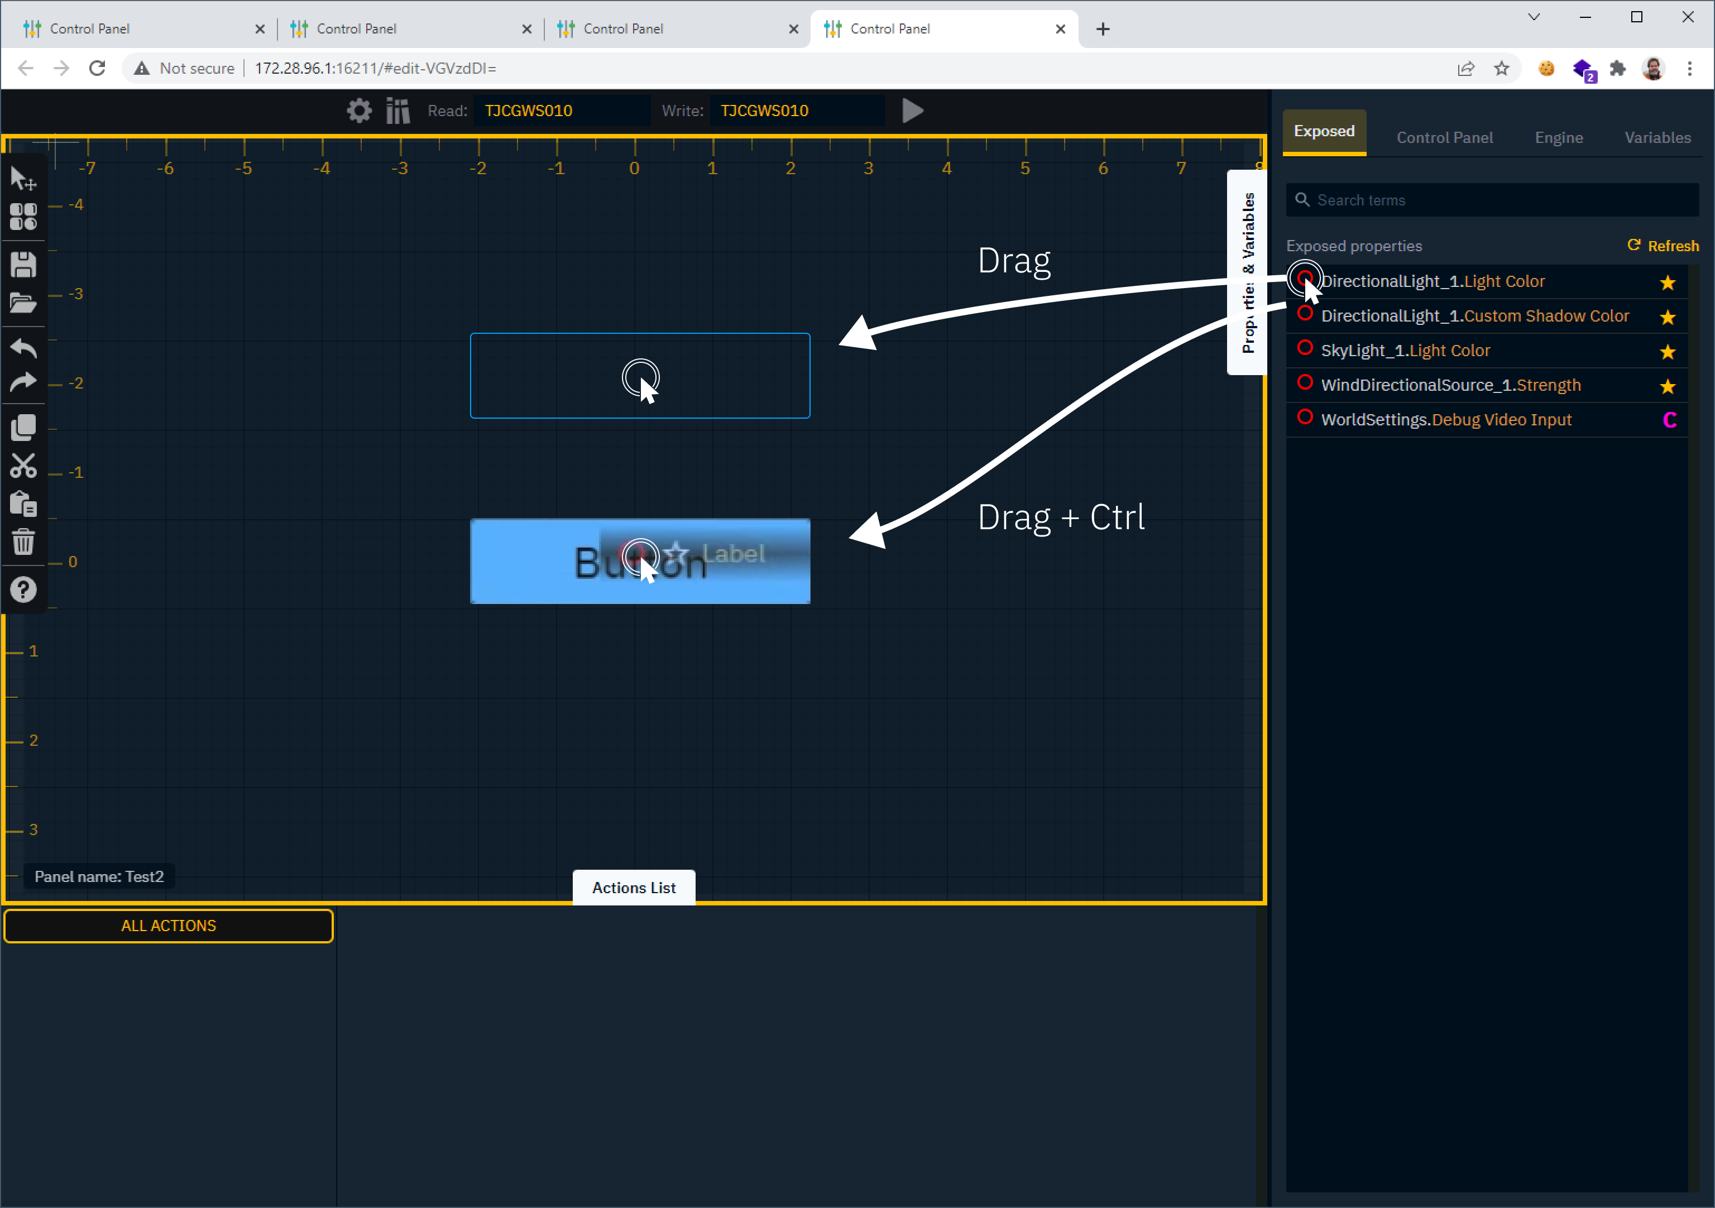Image resolution: width=1715 pixels, height=1208 pixels.
Task: Collapse the Actions List tab
Action: pyautogui.click(x=634, y=888)
